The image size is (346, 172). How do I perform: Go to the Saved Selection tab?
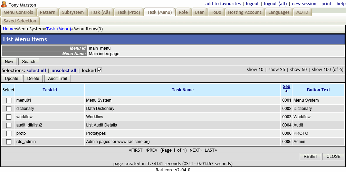pos(20,21)
